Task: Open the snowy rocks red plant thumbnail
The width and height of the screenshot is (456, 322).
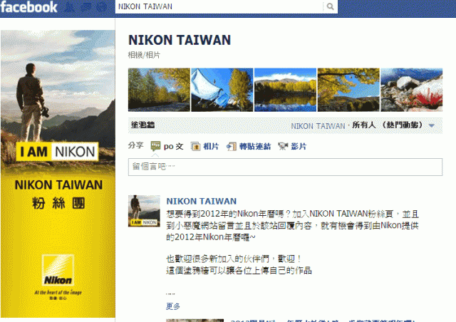Action: [x=412, y=90]
